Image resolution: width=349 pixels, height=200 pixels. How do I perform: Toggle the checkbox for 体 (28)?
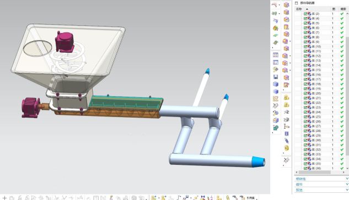click(305, 131)
